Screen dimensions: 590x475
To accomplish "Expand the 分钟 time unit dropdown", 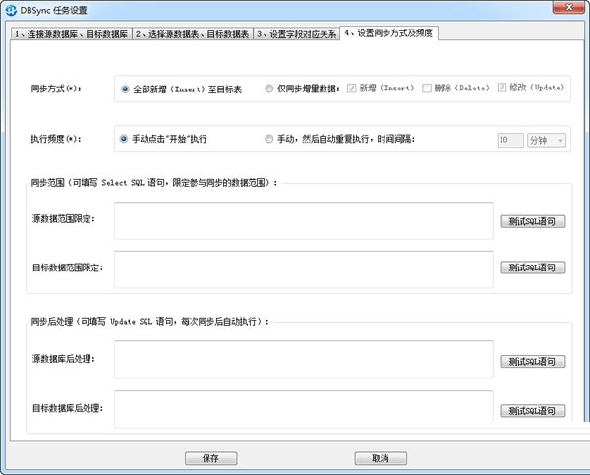I will click(547, 141).
